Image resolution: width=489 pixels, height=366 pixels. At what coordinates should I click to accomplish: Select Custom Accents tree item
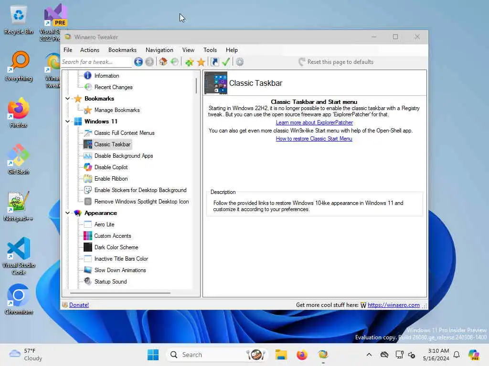pyautogui.click(x=113, y=236)
